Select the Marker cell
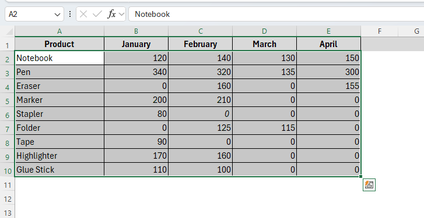Image resolution: width=424 pixels, height=218 pixels. coord(59,100)
